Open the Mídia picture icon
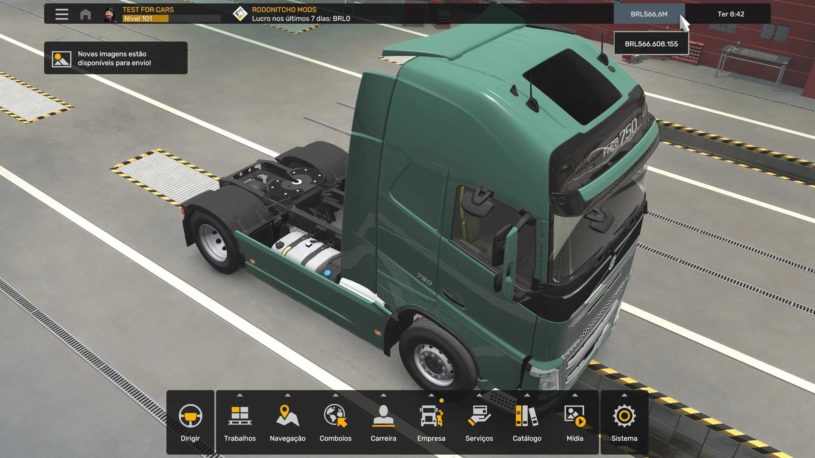The width and height of the screenshot is (815, 458). tap(575, 416)
